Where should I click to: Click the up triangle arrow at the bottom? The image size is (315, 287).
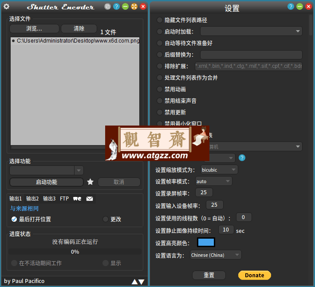(134, 282)
